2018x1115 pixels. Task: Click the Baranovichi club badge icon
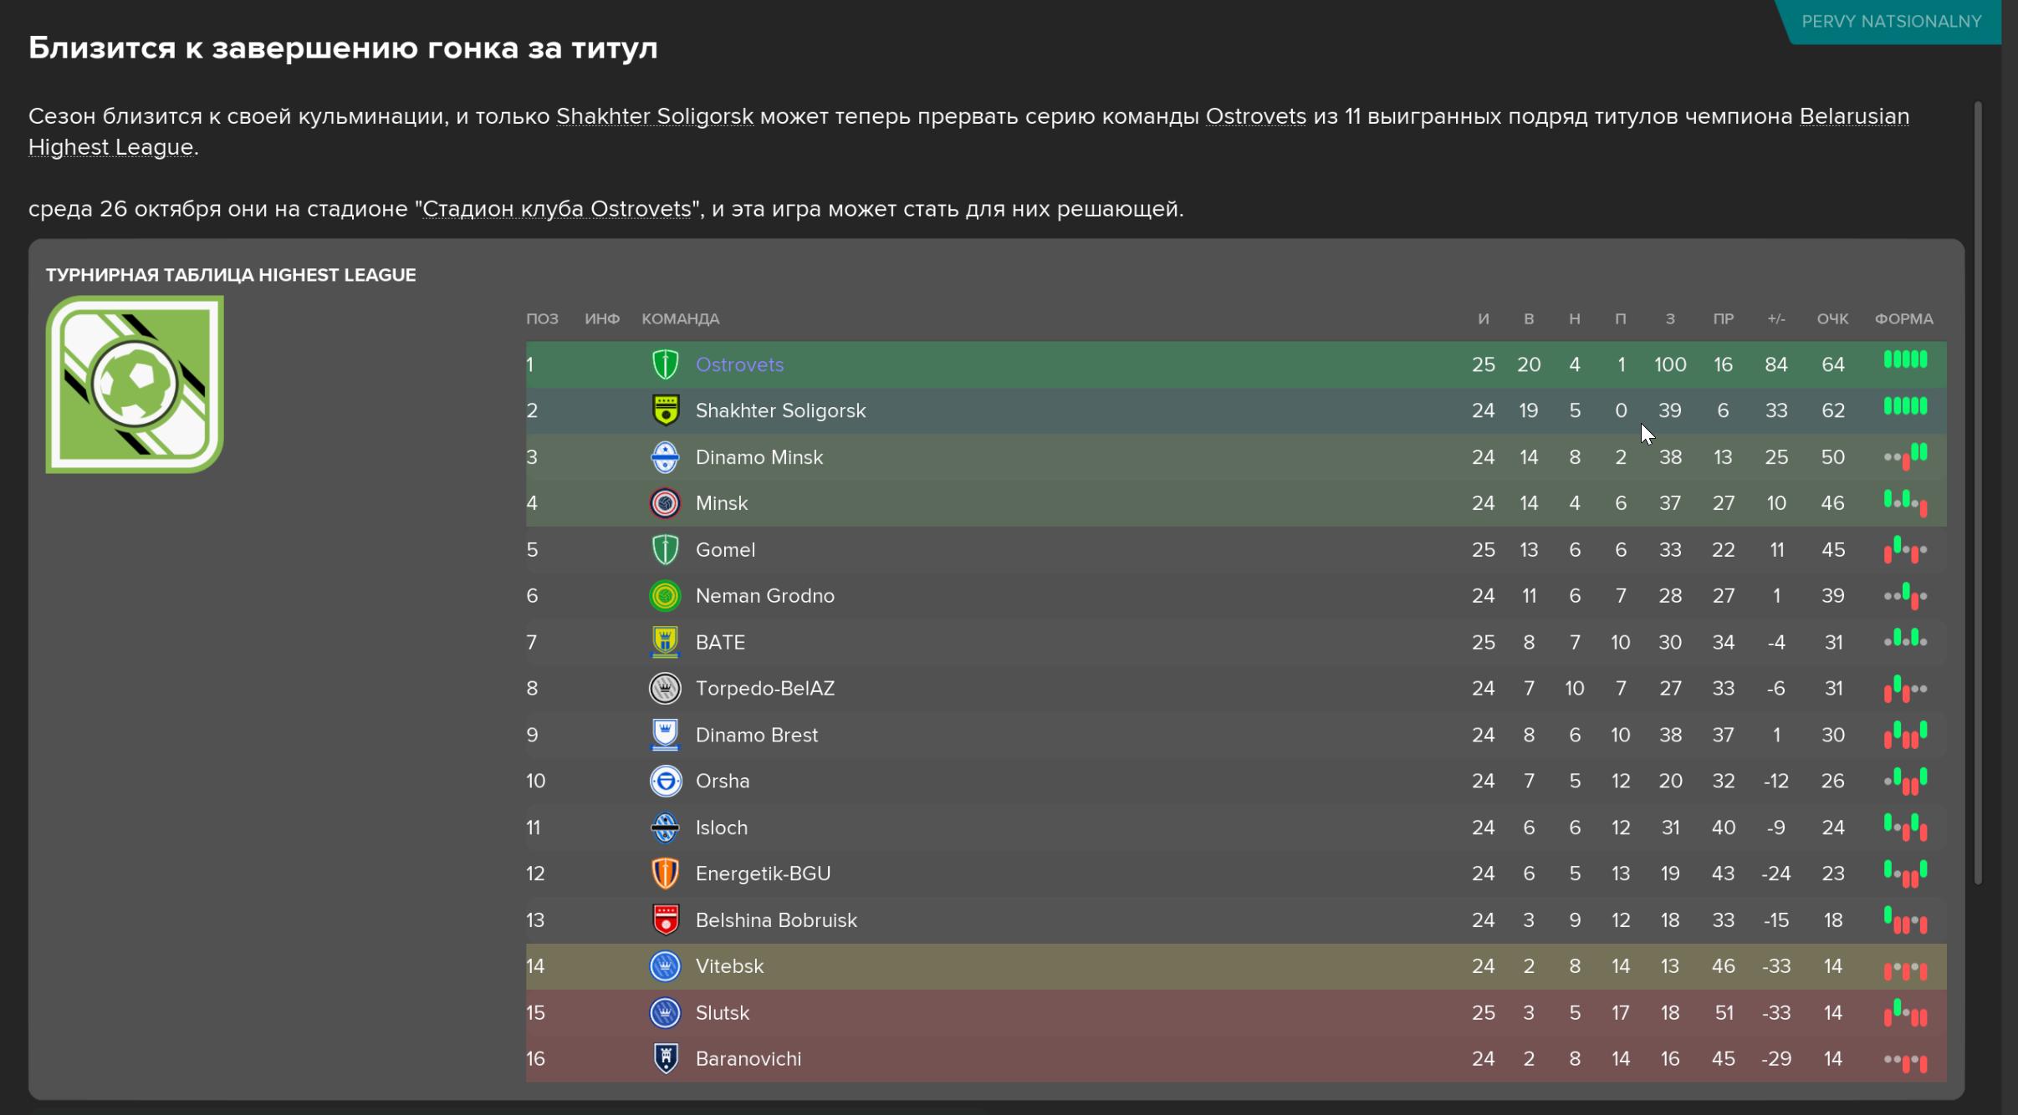click(x=665, y=1058)
